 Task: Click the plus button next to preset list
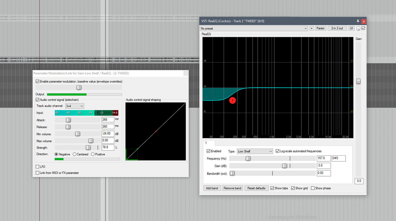coord(312,28)
